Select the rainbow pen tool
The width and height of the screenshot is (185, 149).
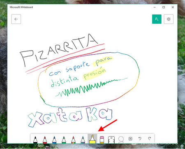(73, 140)
